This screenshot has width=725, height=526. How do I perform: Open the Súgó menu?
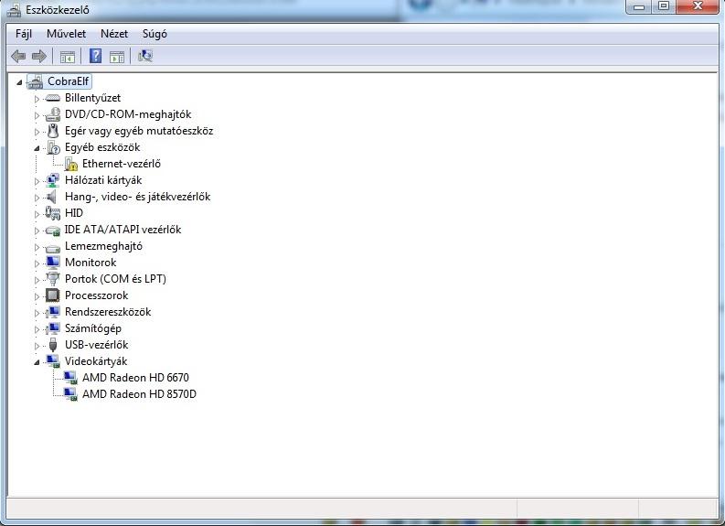click(155, 34)
